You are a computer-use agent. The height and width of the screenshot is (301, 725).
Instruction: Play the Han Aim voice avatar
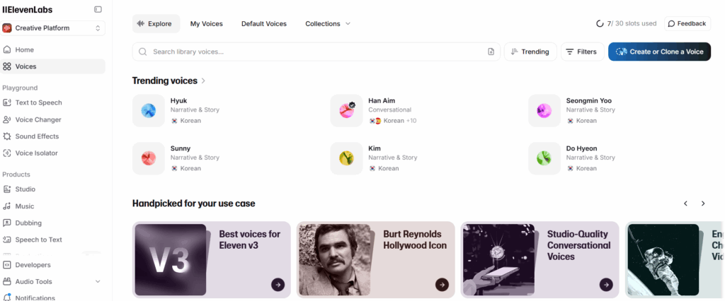(346, 111)
